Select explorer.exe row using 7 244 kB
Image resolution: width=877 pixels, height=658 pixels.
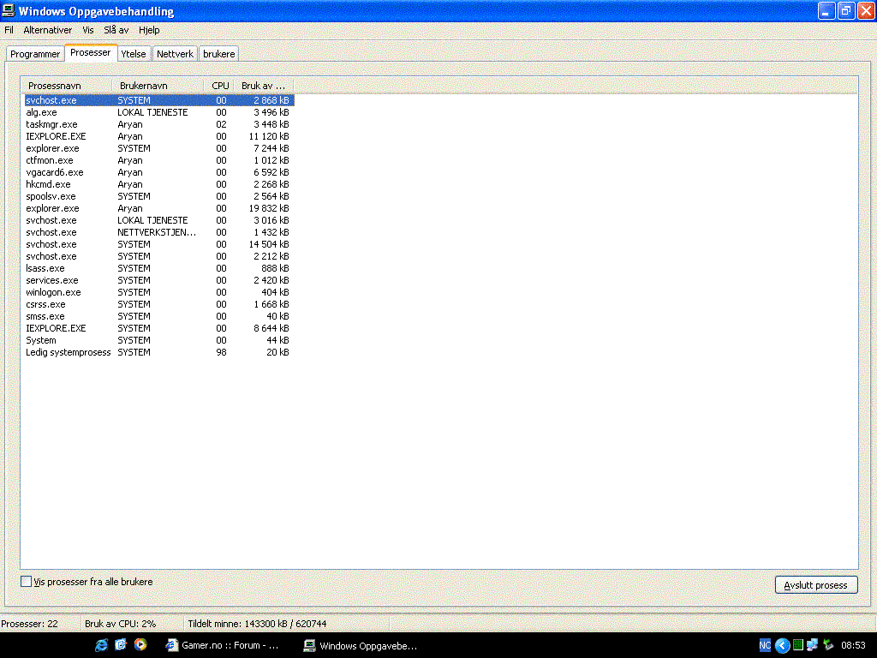(158, 148)
